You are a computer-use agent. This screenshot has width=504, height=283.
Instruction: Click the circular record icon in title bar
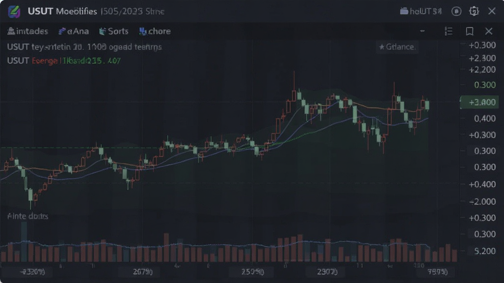456,12
